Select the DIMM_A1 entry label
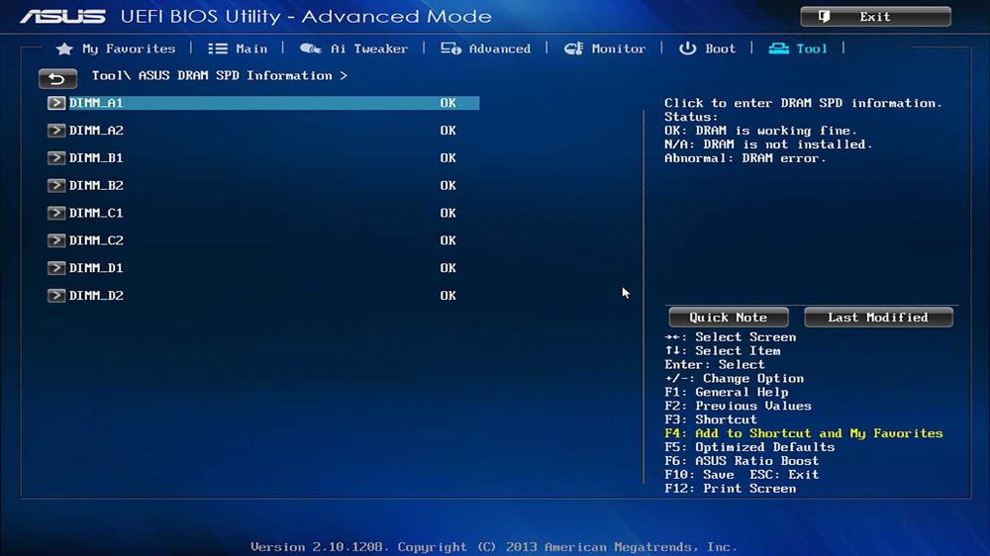The width and height of the screenshot is (990, 556). click(96, 103)
